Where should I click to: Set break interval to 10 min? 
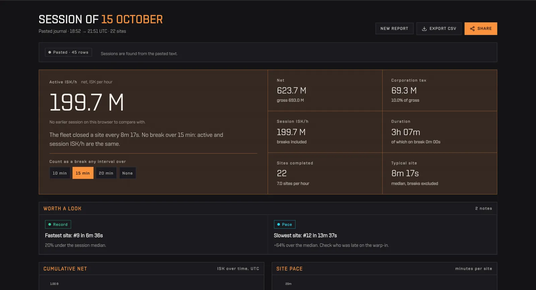(x=60, y=173)
